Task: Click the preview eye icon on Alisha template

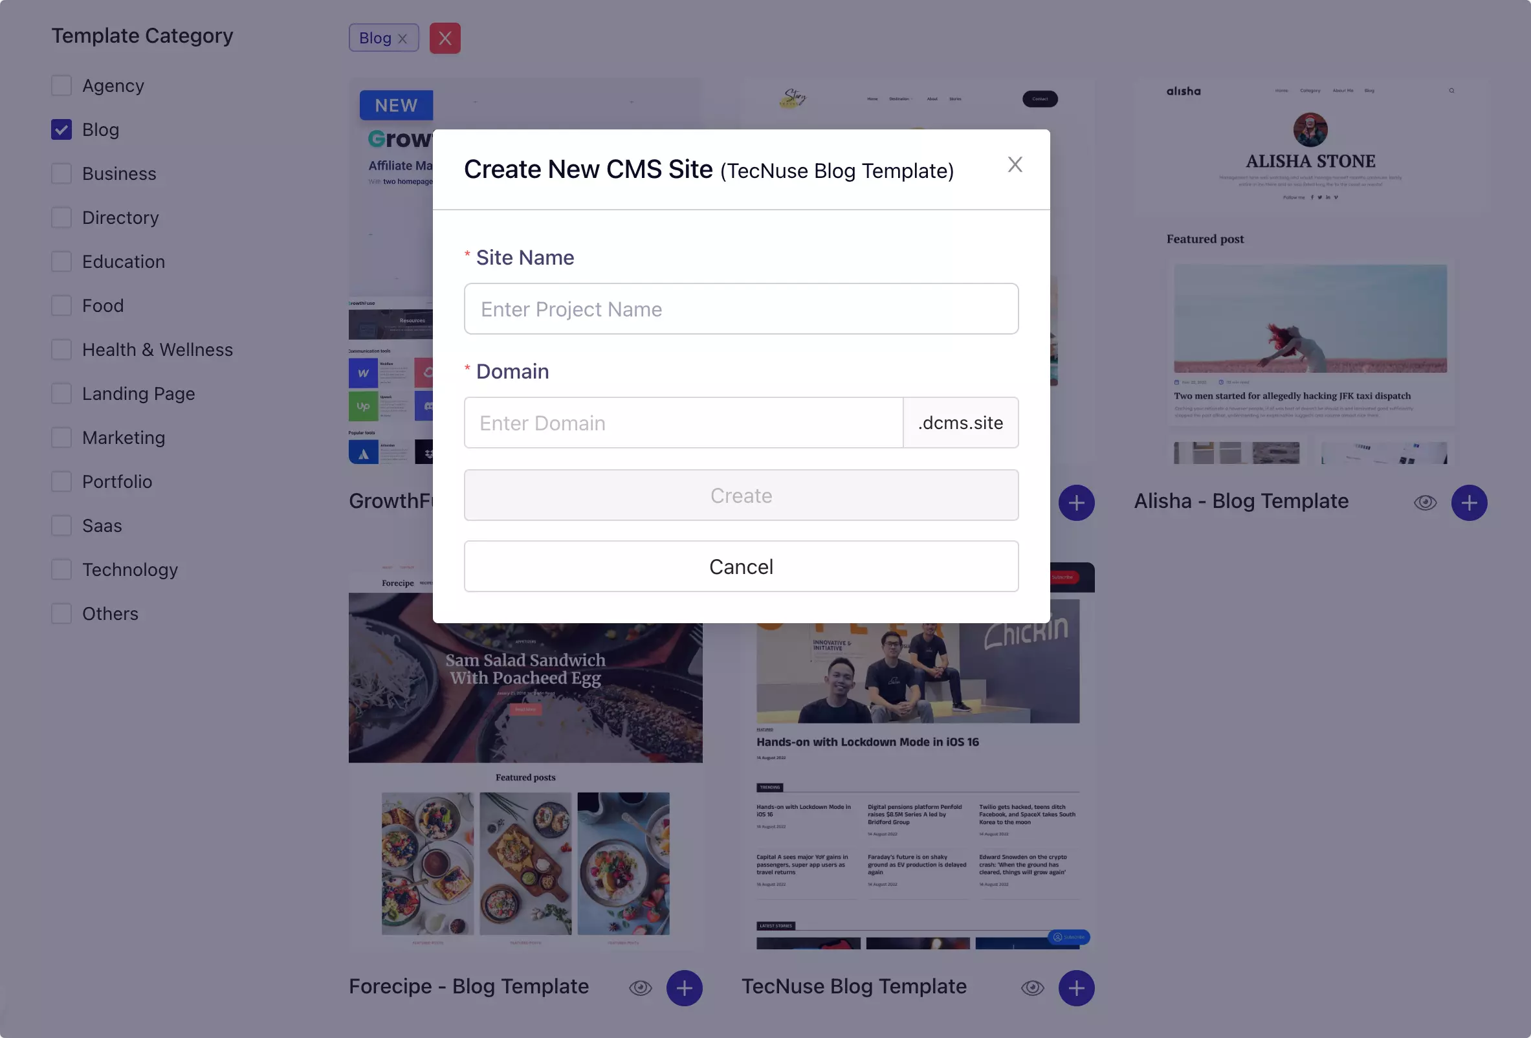Action: 1426,502
